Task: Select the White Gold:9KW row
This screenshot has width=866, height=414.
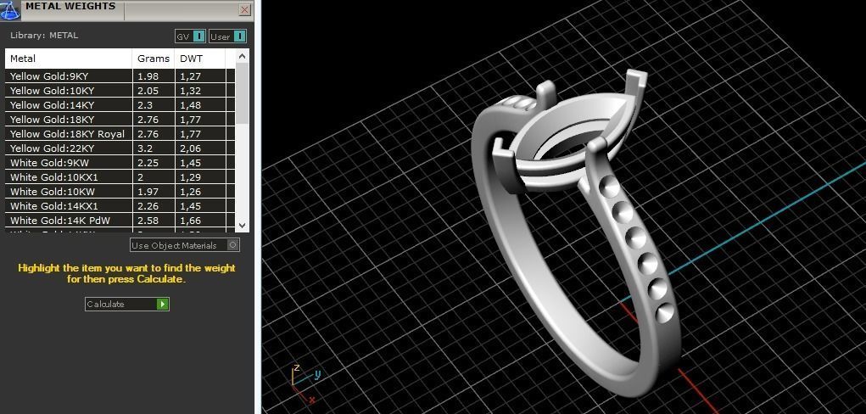Action: click(120, 163)
